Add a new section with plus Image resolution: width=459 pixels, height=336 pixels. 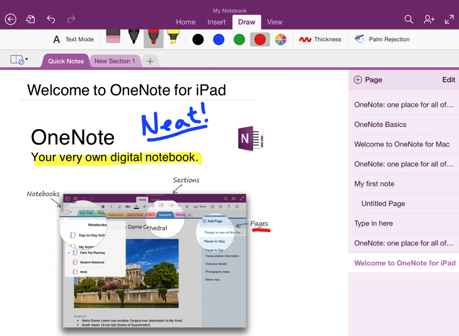point(150,61)
